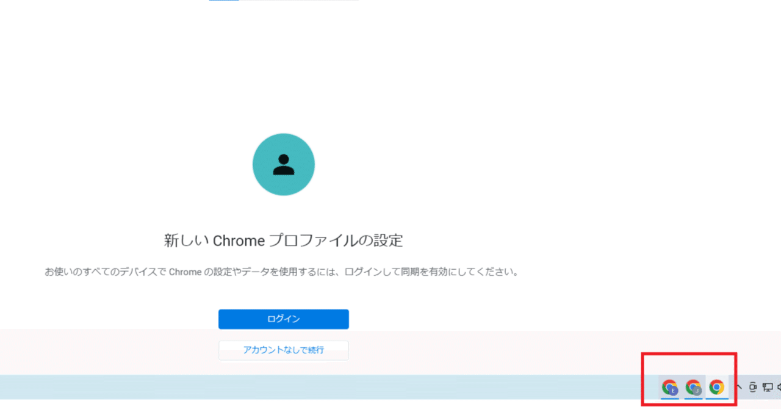The height and width of the screenshot is (409, 781).
Task: Click the heading 新しい Chrome プロファイルの設定
Action: (283, 240)
